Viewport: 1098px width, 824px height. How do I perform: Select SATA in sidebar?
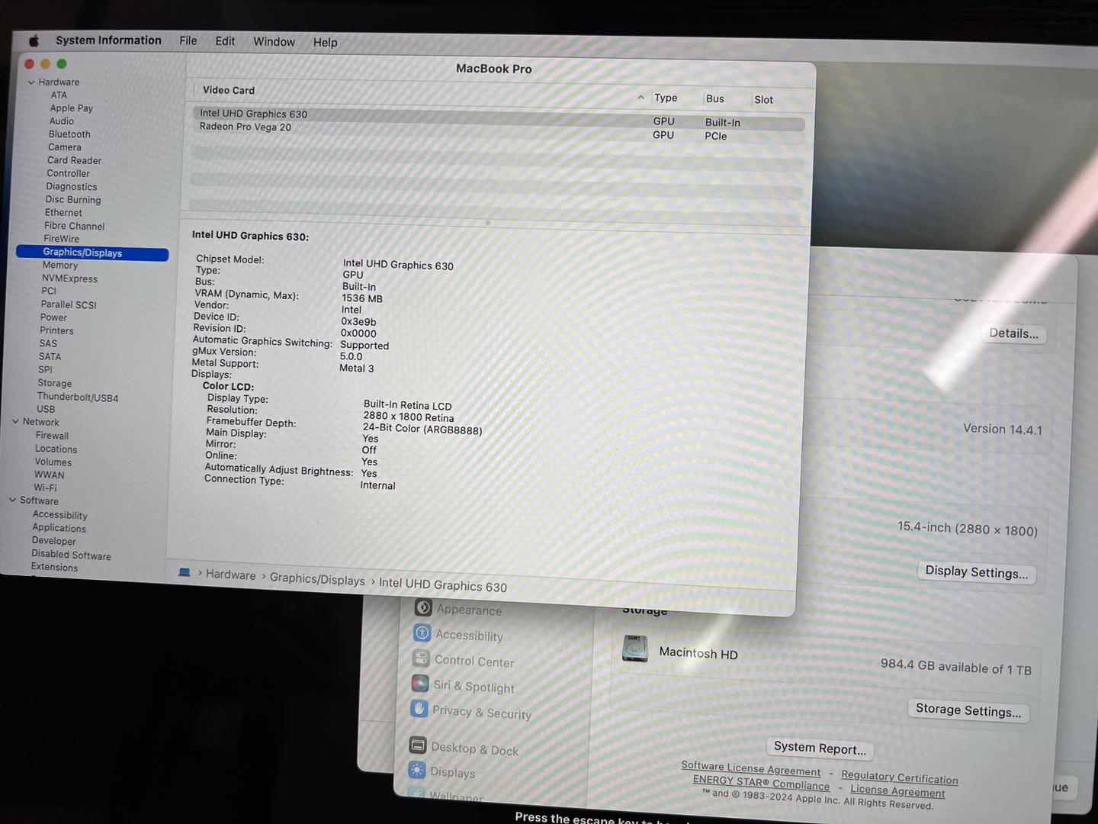[50, 356]
